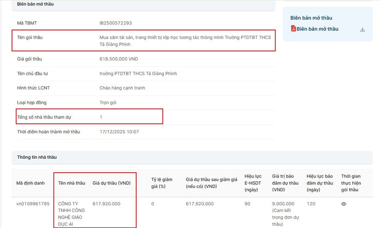380x228 pixels.
Task: Click the Trọn gói contract type value
Action: coord(108,102)
